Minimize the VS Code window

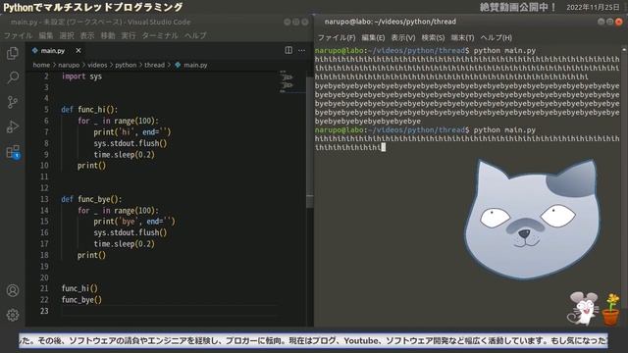point(288,22)
